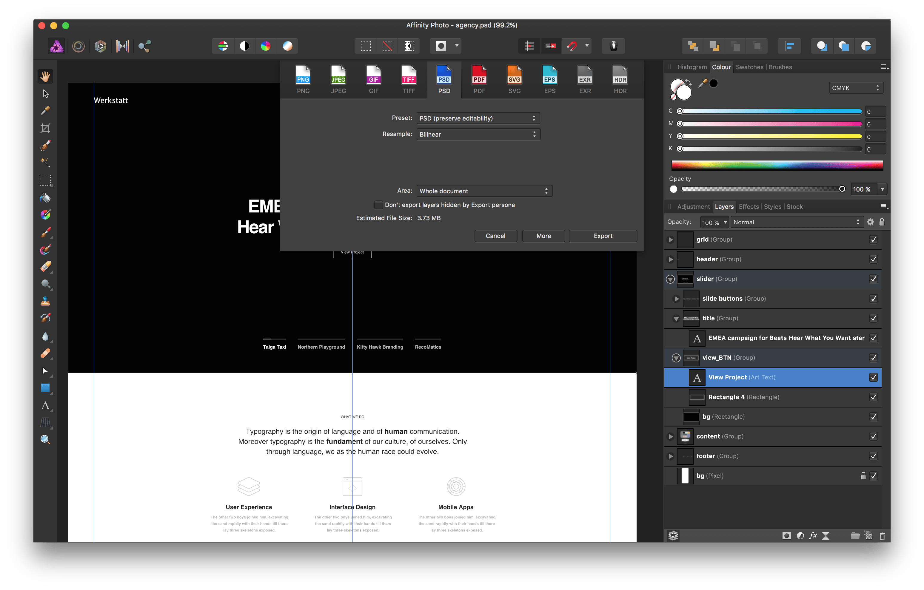Screen dimensions: 924x590
Task: Switch to the Swatches tab
Action: click(x=749, y=67)
